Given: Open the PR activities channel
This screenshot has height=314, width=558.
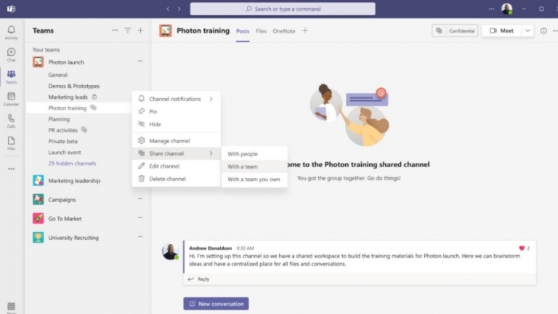Looking at the screenshot, I should click(63, 130).
